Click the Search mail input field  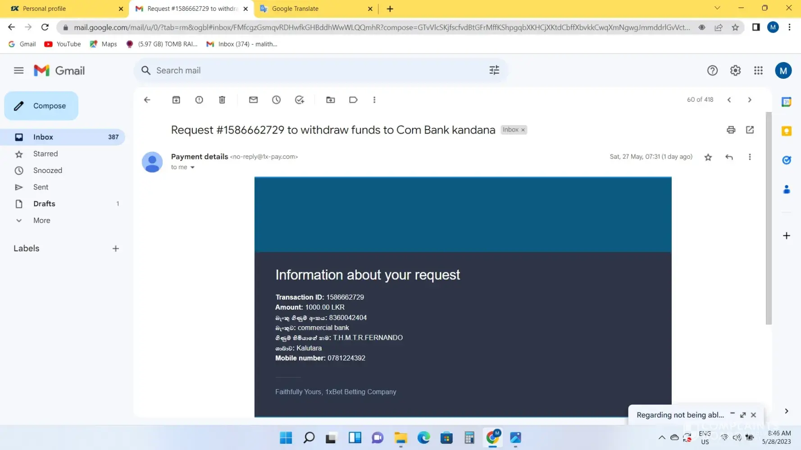coord(315,71)
